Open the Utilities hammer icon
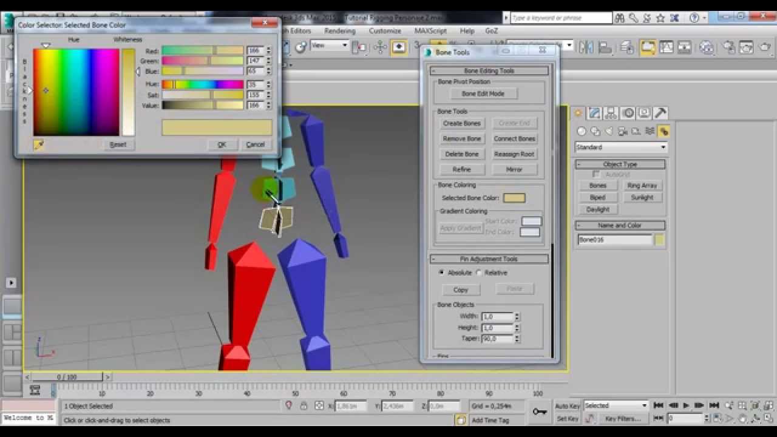The image size is (777, 437). [660, 113]
